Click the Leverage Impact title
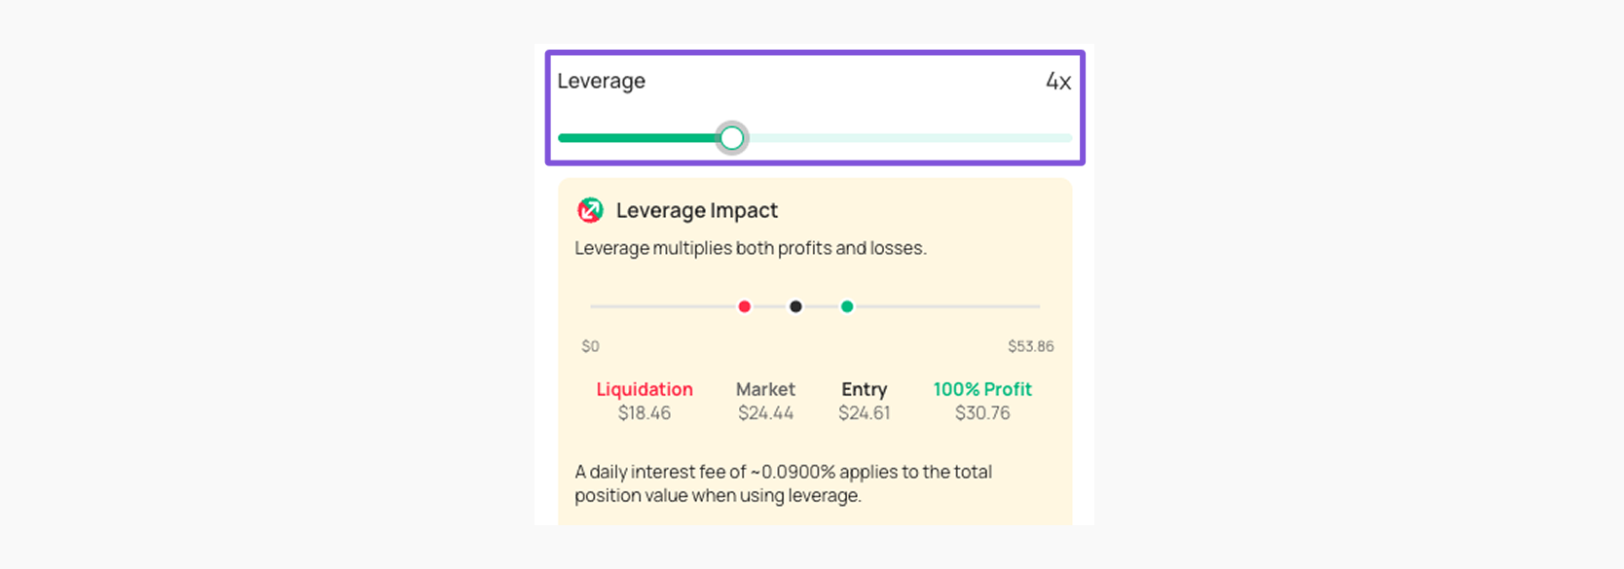 pyautogui.click(x=698, y=210)
